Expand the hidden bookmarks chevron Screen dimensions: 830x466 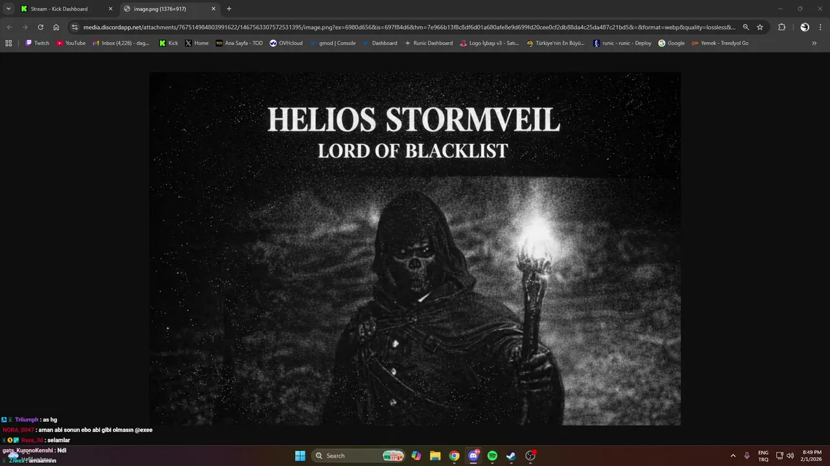click(814, 43)
